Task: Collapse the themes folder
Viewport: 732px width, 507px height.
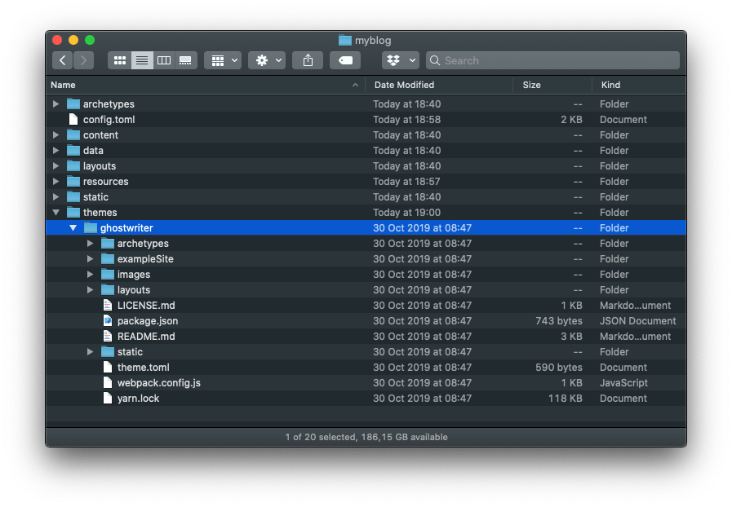Action: pos(55,213)
